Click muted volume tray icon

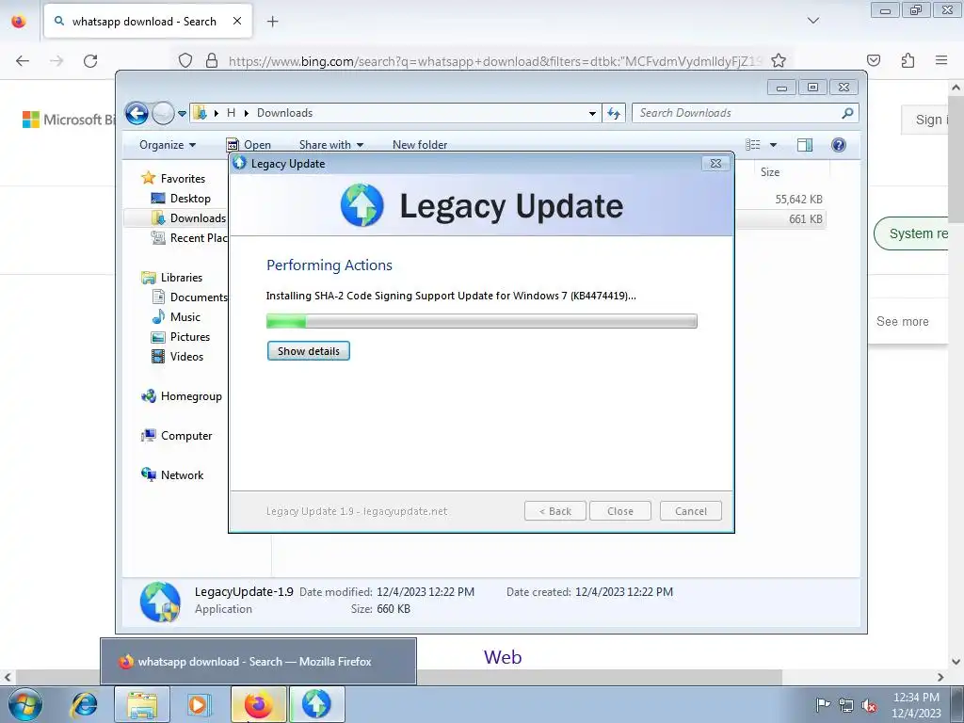click(869, 706)
